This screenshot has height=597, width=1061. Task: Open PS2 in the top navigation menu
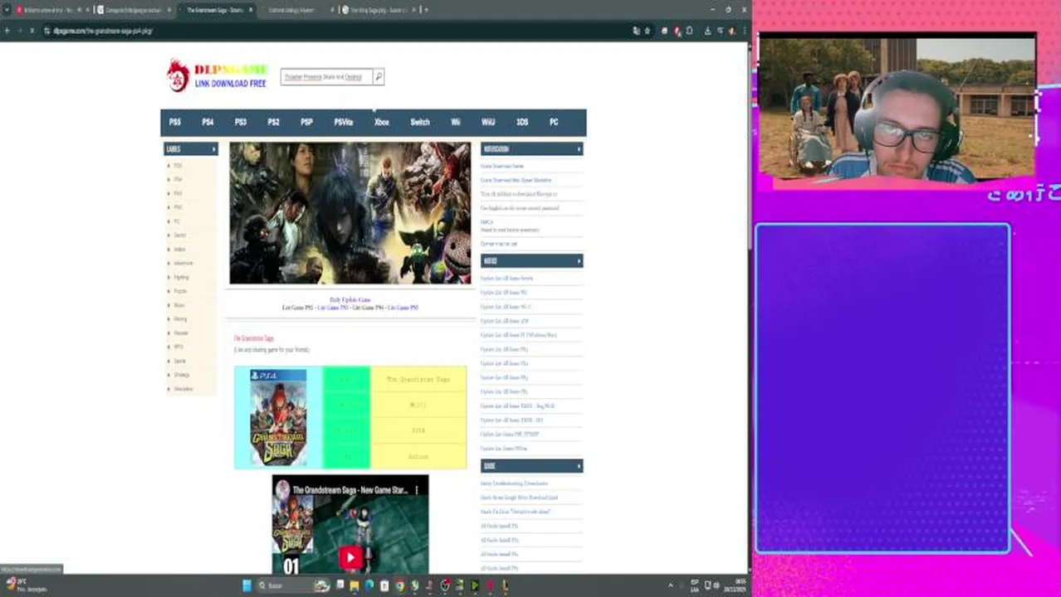(x=273, y=122)
